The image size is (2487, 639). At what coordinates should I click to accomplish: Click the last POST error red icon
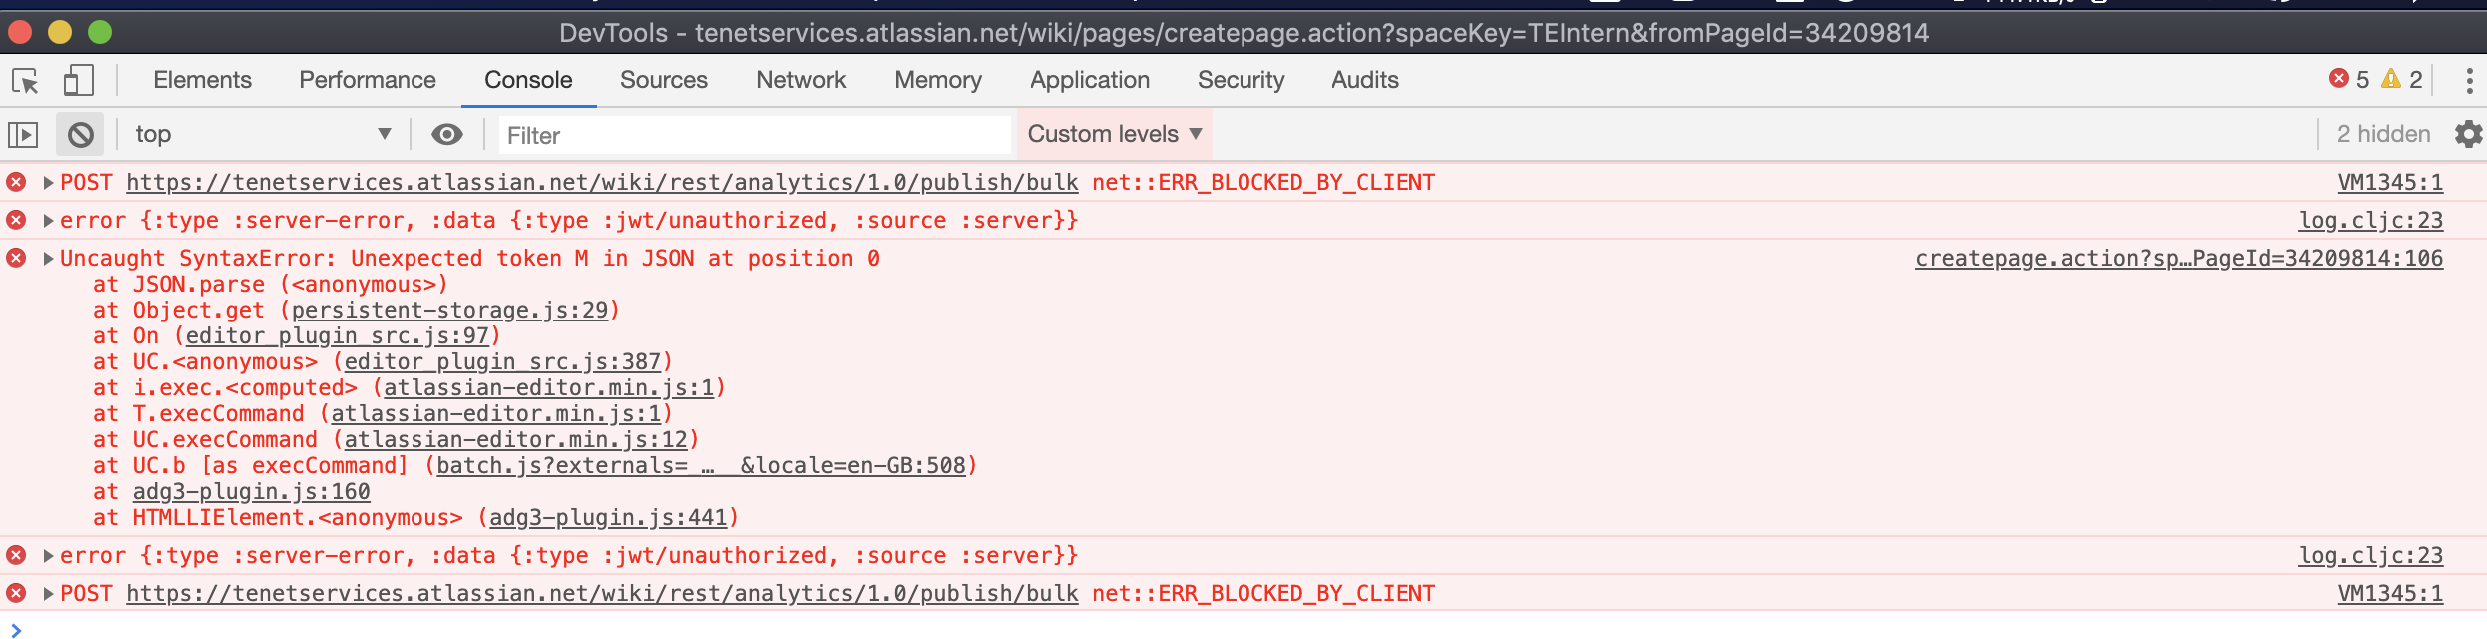tap(16, 593)
